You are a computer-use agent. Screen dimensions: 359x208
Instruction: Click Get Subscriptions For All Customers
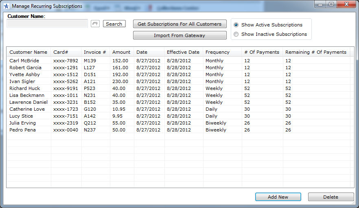click(179, 24)
